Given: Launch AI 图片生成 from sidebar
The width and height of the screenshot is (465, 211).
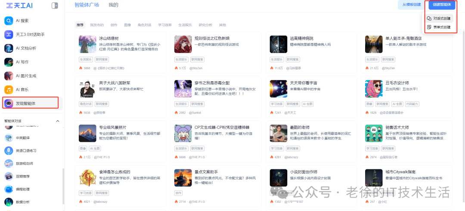Looking at the screenshot, I should click(x=9, y=76).
